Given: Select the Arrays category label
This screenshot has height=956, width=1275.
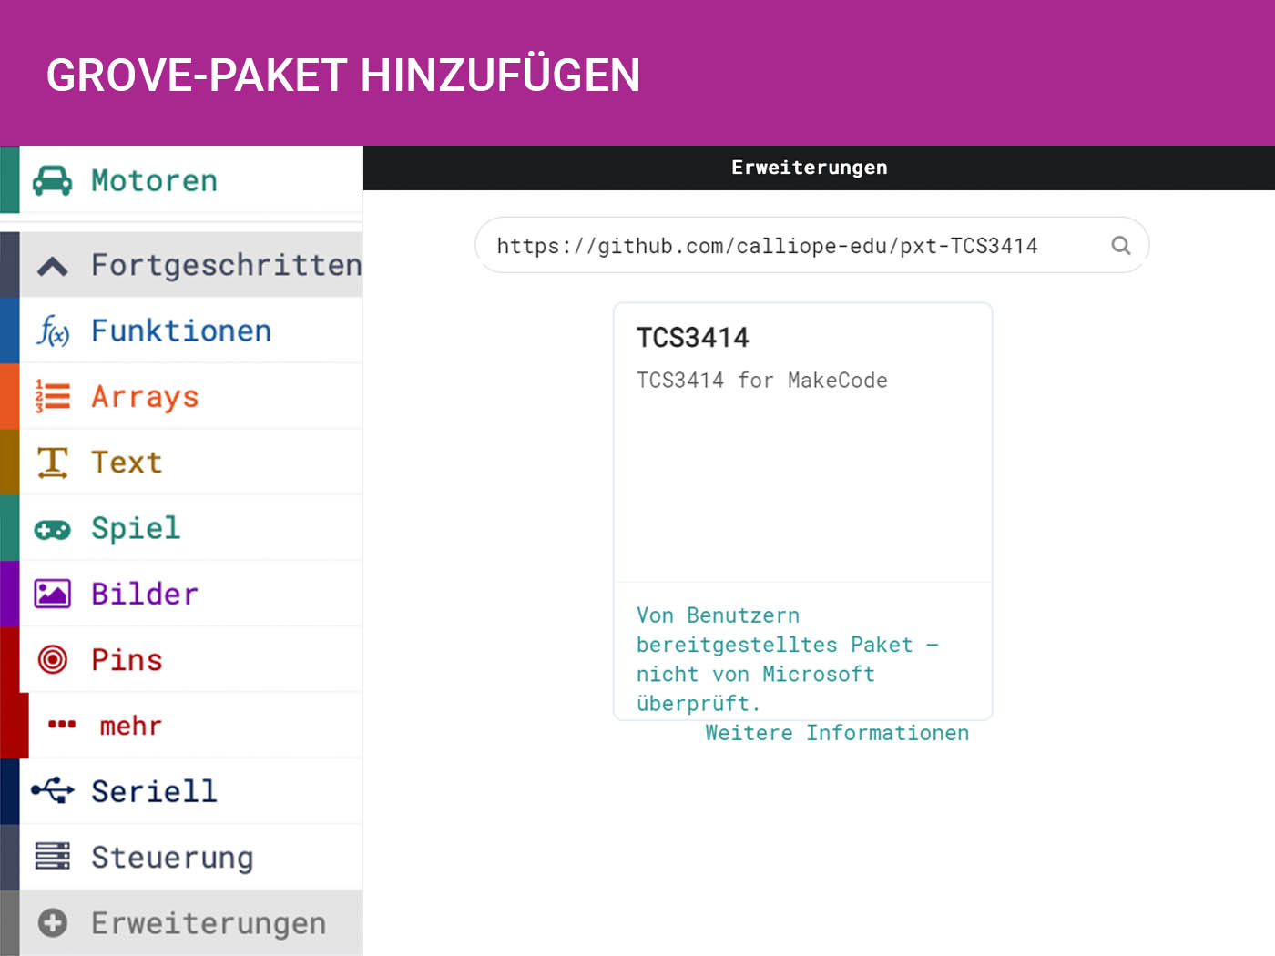Looking at the screenshot, I should tap(145, 397).
